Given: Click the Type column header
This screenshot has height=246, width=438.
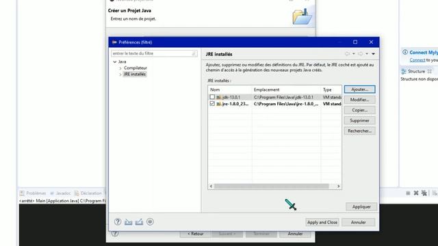Looking at the screenshot, I should click(331, 90).
